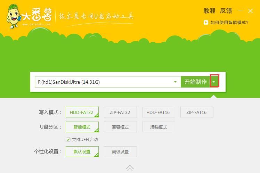The height and width of the screenshot is (173, 260).
Task: Click the video play icon beside 如何使用智能模式
Action: tap(206, 22)
